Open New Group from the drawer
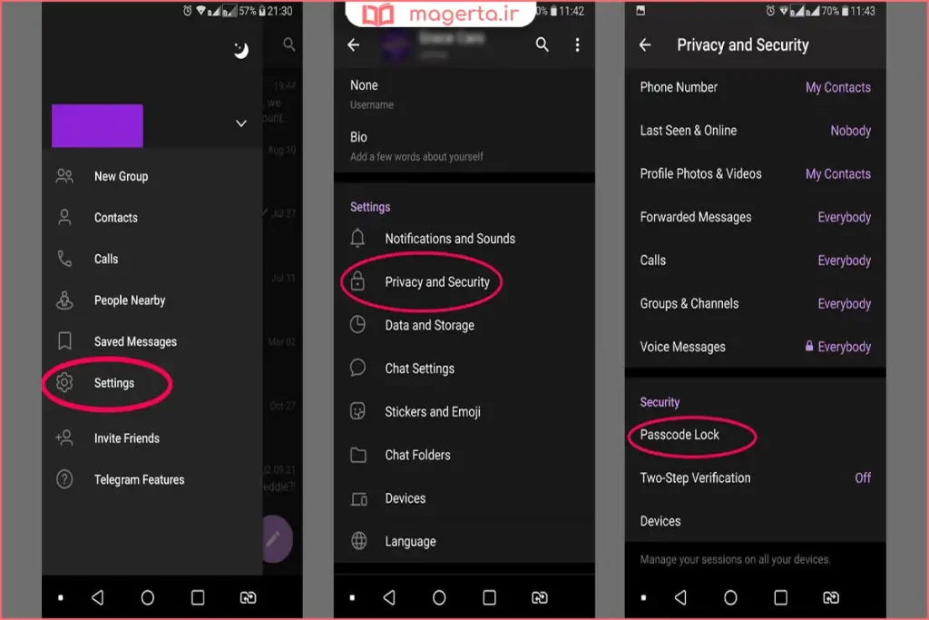The image size is (929, 620). [x=121, y=176]
